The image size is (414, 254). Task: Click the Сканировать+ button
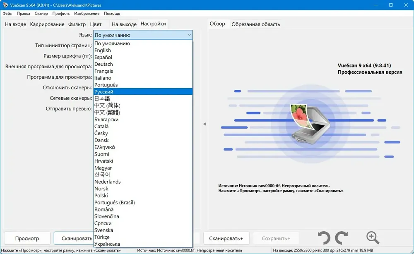click(x=226, y=238)
